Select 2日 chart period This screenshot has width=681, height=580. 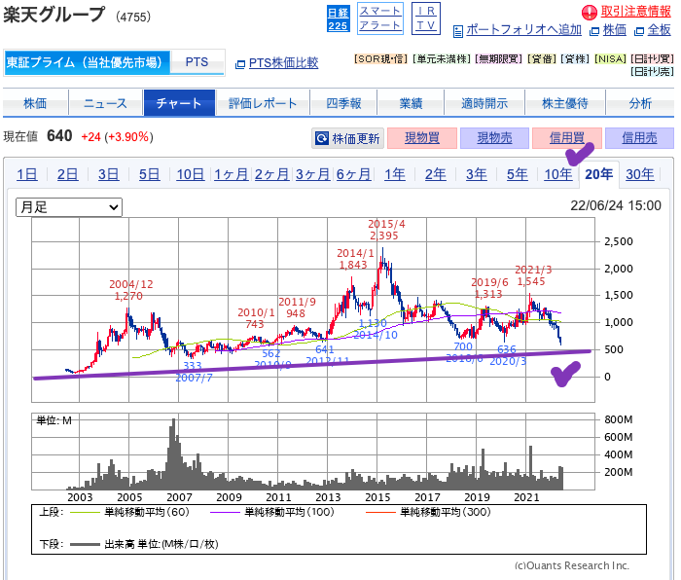point(68,174)
